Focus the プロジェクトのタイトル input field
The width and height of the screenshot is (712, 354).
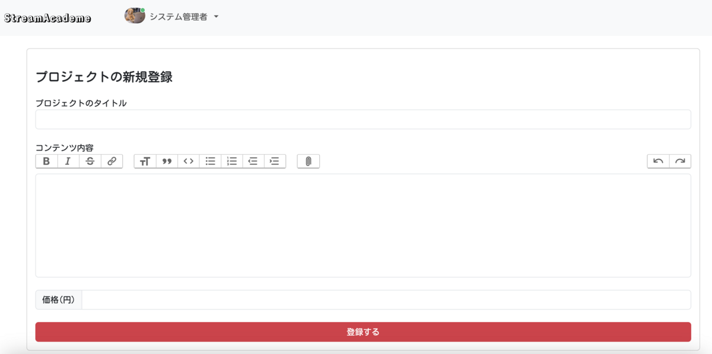point(363,119)
